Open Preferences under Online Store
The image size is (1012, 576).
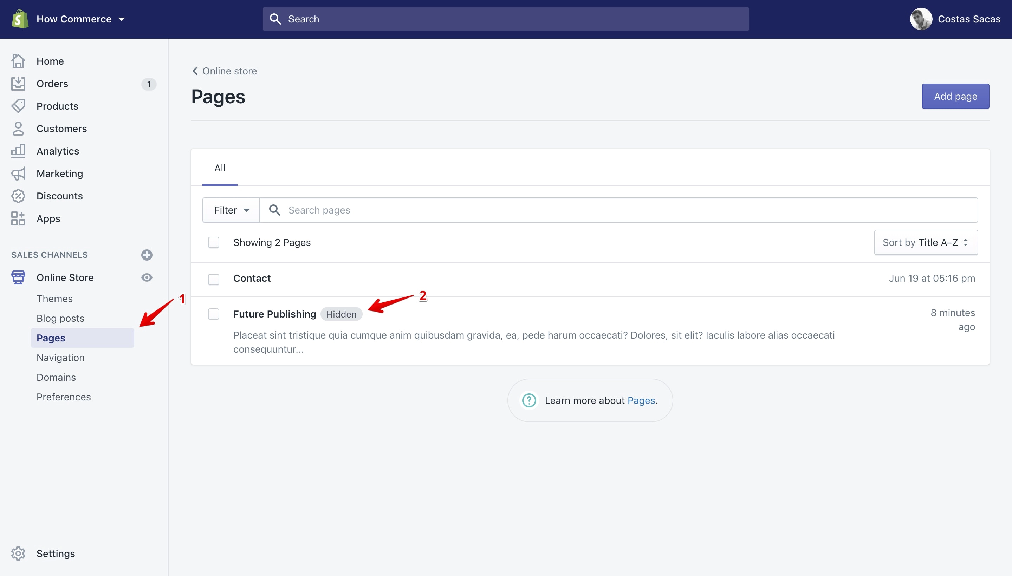63,397
